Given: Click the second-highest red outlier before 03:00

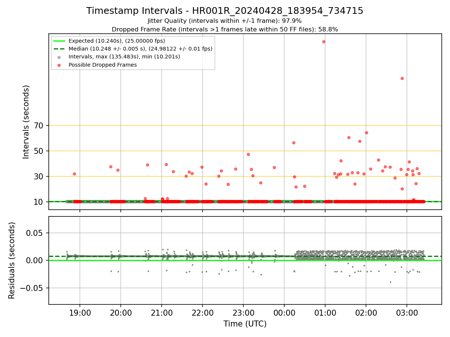Looking at the screenshot, I should 402,78.
